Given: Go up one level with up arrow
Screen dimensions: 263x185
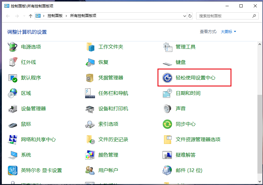Looking at the screenshot, I should tap(31, 16).
